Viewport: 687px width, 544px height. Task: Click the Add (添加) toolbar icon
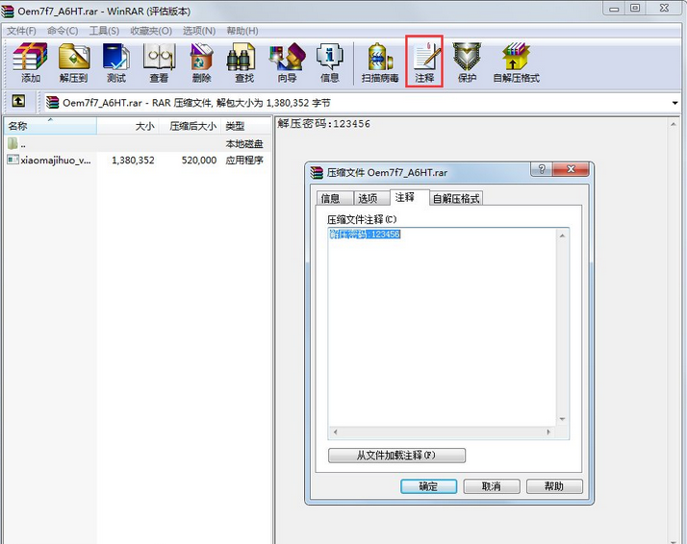30,62
